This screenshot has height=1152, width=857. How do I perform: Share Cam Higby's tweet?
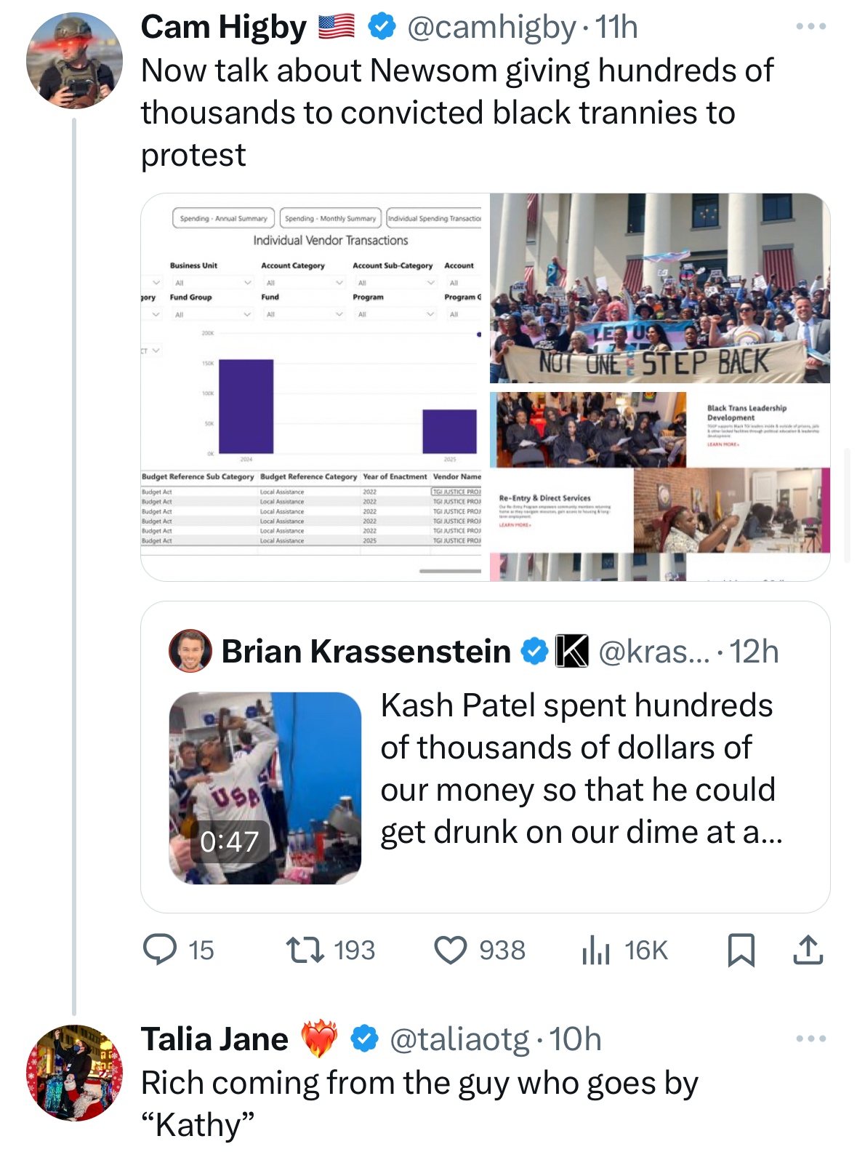tap(808, 950)
